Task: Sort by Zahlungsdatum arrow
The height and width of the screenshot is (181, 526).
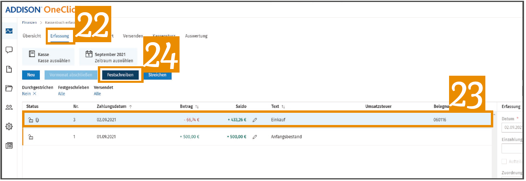Action: click(x=131, y=106)
